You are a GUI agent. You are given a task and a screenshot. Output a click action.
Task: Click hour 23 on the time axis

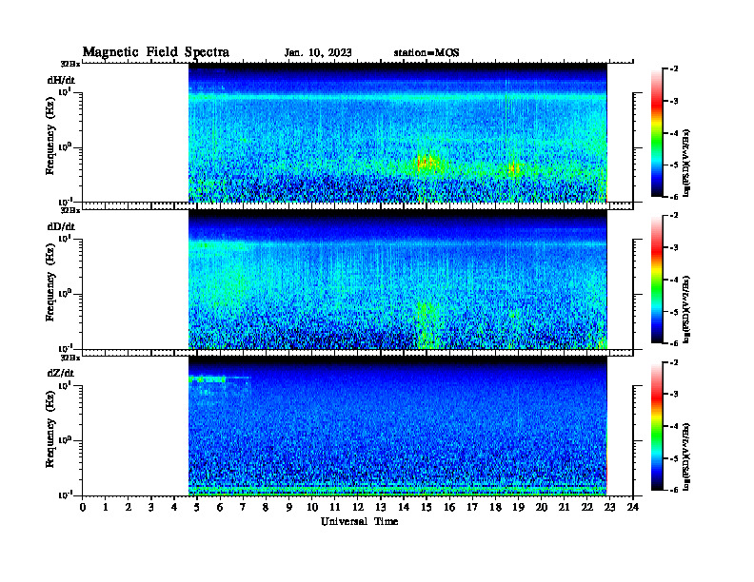609,508
